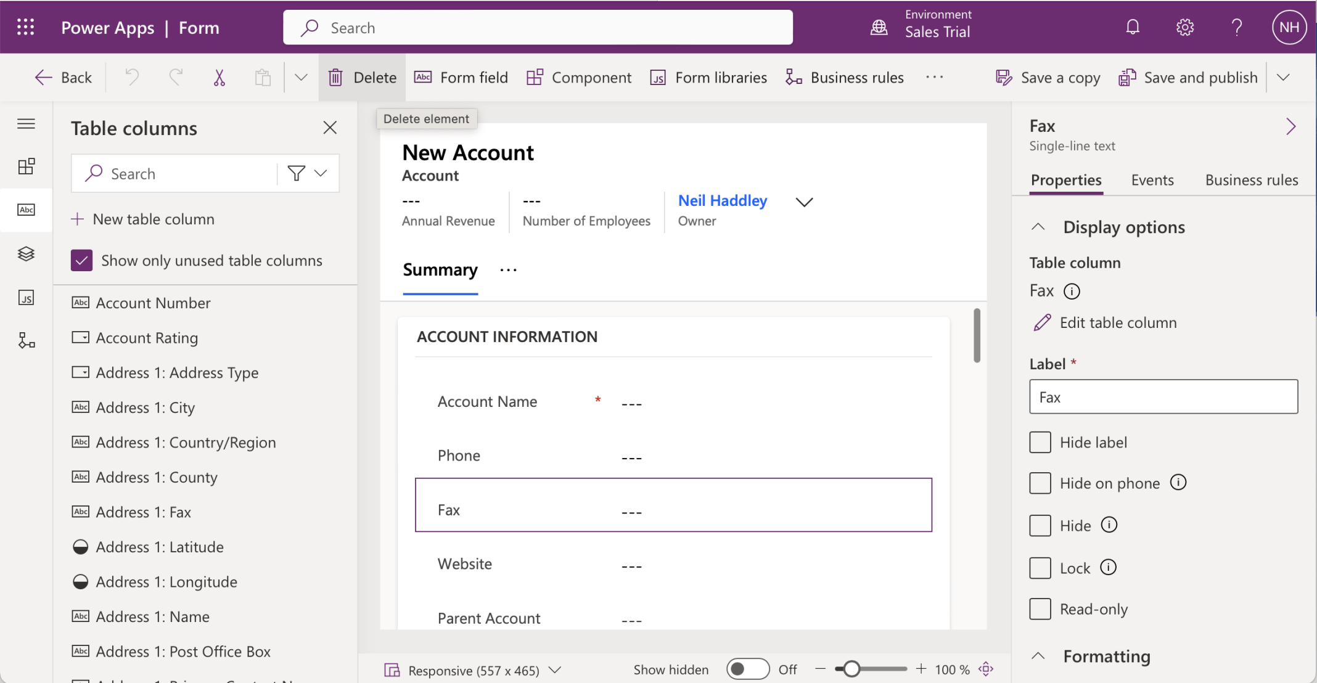Click the JS form libraries sidebar icon

tap(26, 298)
